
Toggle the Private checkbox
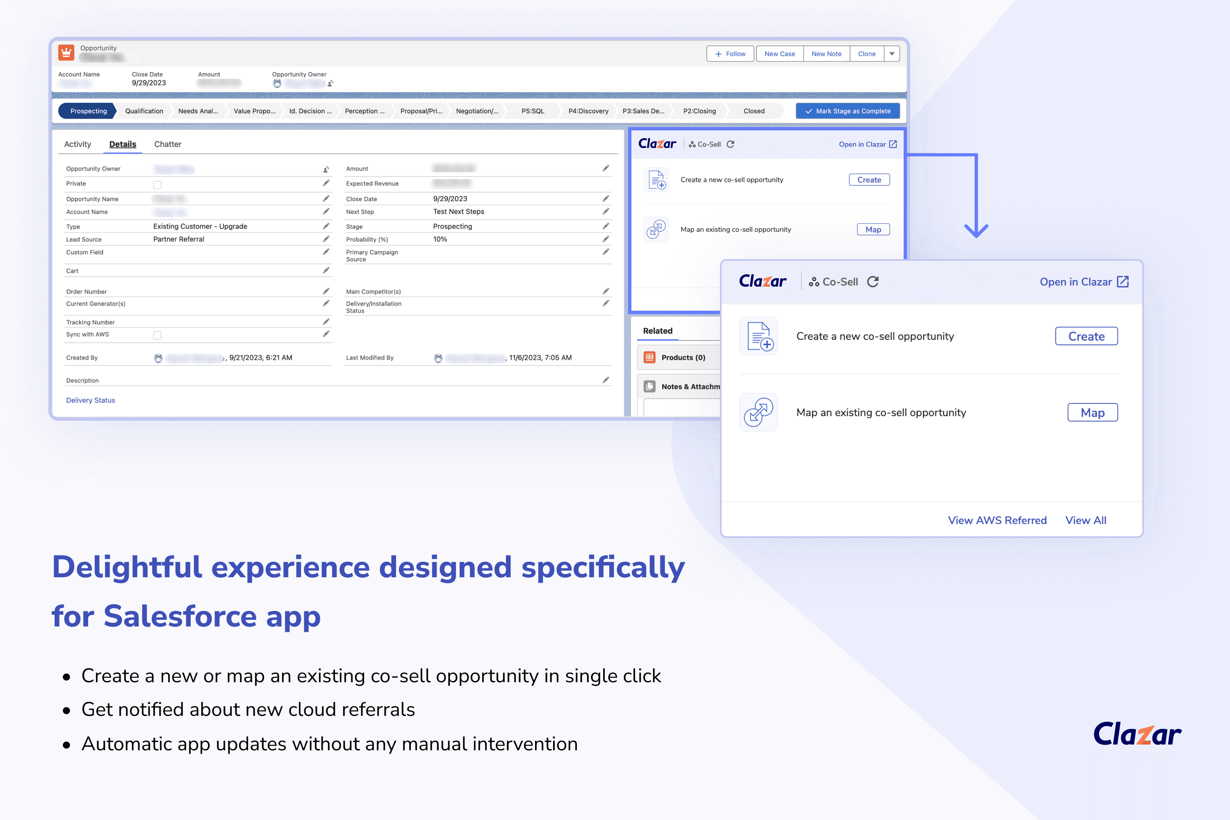tap(157, 184)
